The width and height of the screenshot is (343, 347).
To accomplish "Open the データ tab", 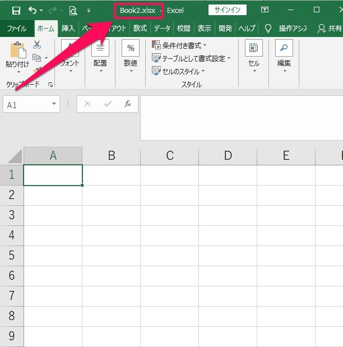I will click(162, 29).
